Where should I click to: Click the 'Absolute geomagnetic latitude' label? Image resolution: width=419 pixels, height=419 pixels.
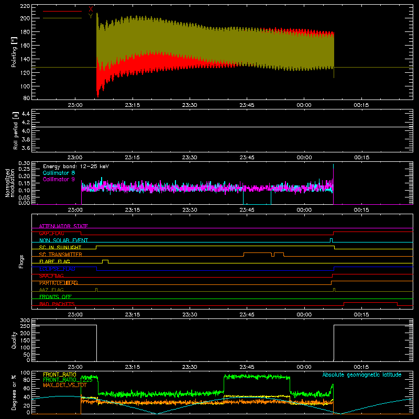pyautogui.click(x=362, y=374)
